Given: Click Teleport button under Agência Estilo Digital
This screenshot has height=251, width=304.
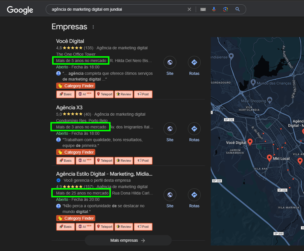Looking at the screenshot, I should coord(104,227).
